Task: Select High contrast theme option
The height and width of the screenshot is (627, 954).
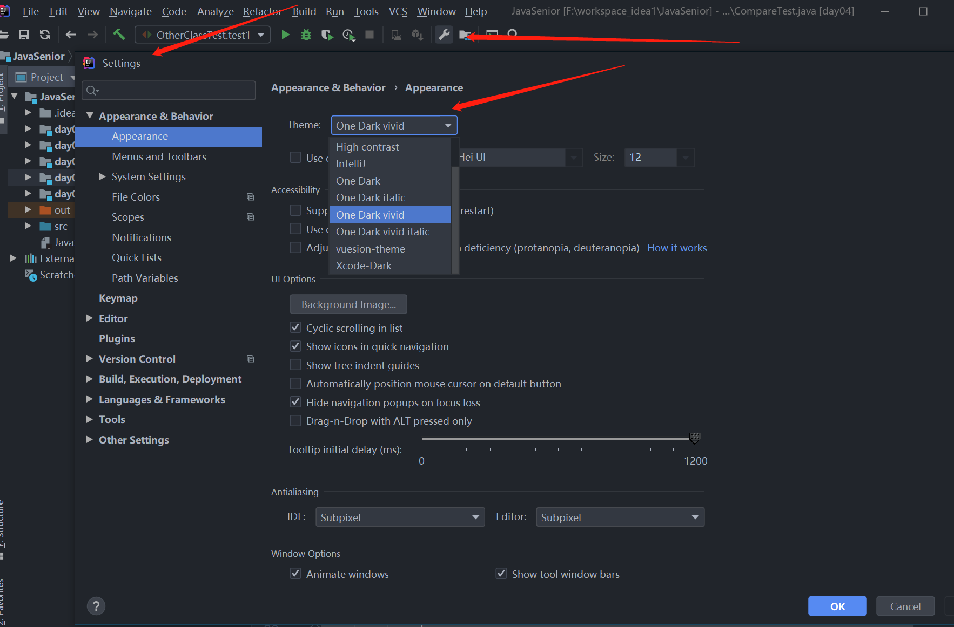Action: pyautogui.click(x=390, y=147)
